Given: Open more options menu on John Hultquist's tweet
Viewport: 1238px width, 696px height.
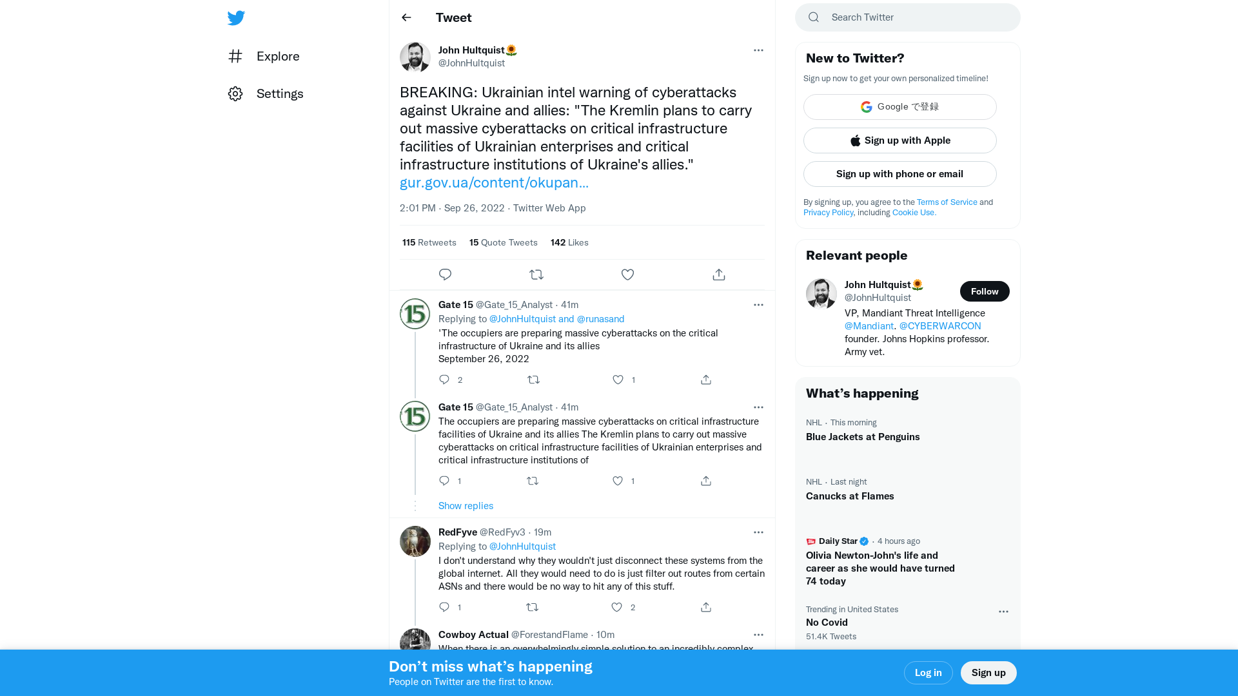Looking at the screenshot, I should coord(758,50).
